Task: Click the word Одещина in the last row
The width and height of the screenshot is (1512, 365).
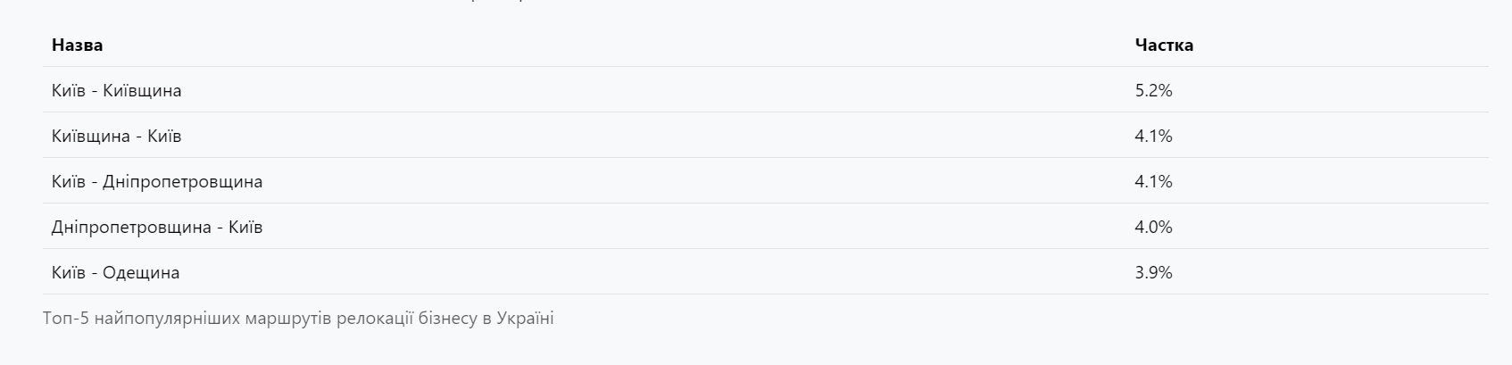Action: pyautogui.click(x=141, y=272)
